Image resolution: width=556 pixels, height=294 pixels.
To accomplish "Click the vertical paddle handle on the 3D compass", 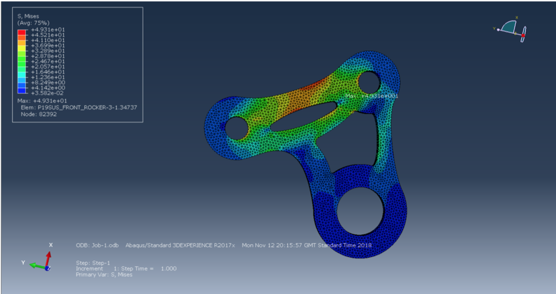I will pos(523,35).
